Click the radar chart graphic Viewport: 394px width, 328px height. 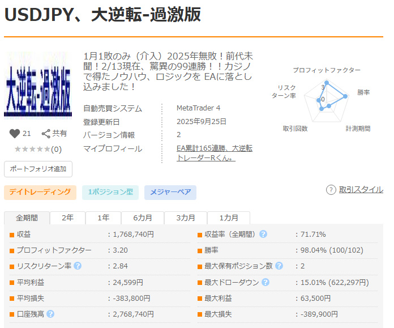coord(327,101)
